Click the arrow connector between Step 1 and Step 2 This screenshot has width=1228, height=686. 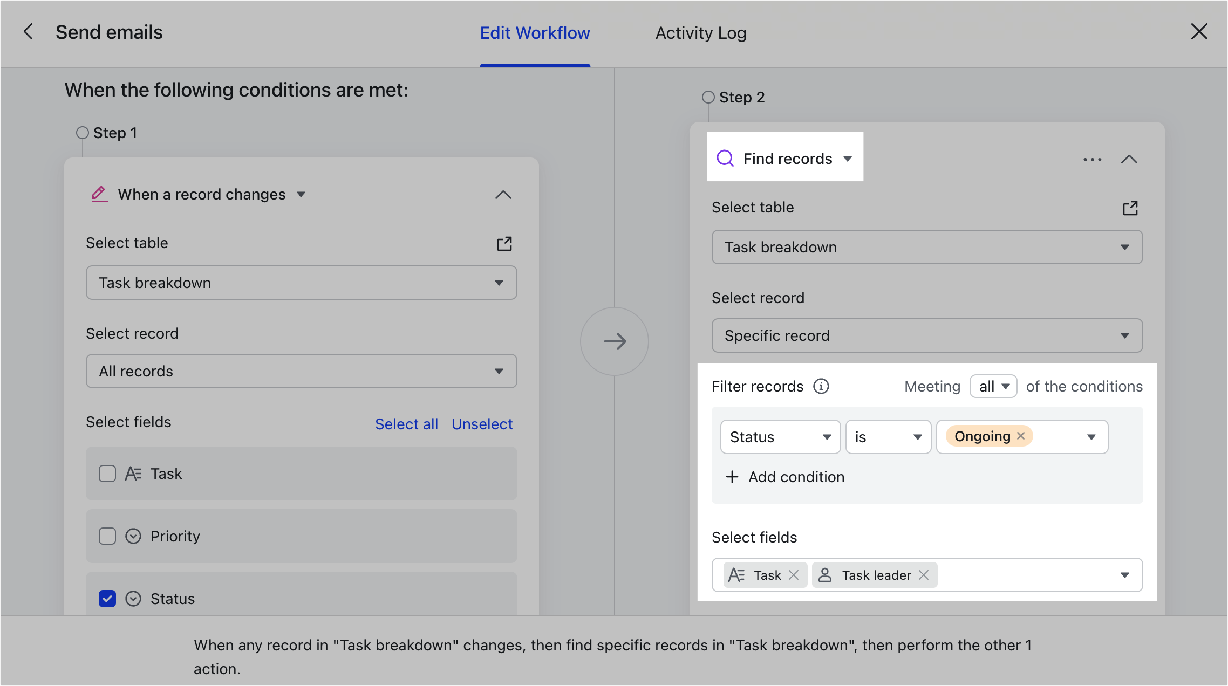coord(615,341)
